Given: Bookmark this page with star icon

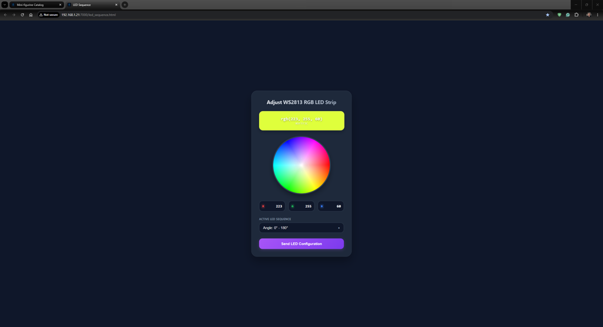Looking at the screenshot, I should (x=548, y=15).
